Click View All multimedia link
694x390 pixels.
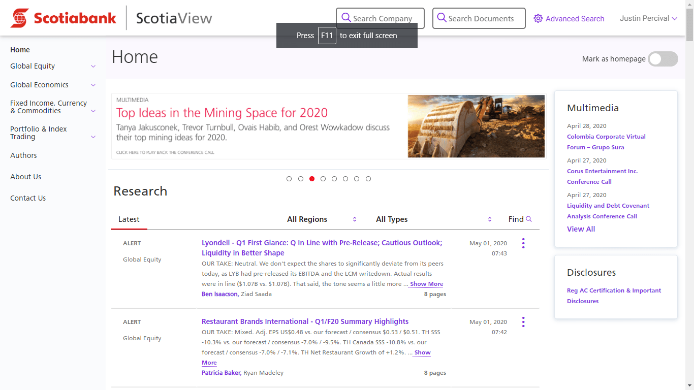tap(581, 229)
